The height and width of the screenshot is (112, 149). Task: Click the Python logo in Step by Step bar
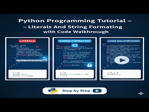tap(53, 91)
